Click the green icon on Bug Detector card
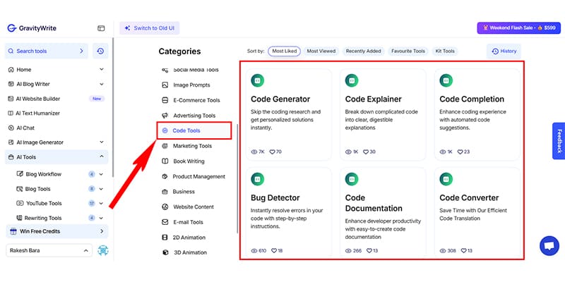Image resolution: width=565 pixels, height=282 pixels. (x=257, y=179)
